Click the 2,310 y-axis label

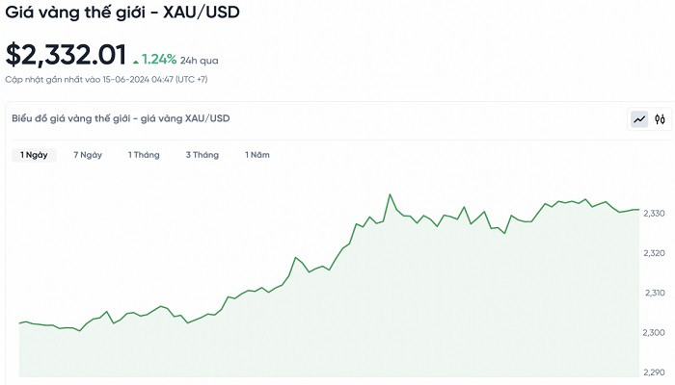click(654, 293)
